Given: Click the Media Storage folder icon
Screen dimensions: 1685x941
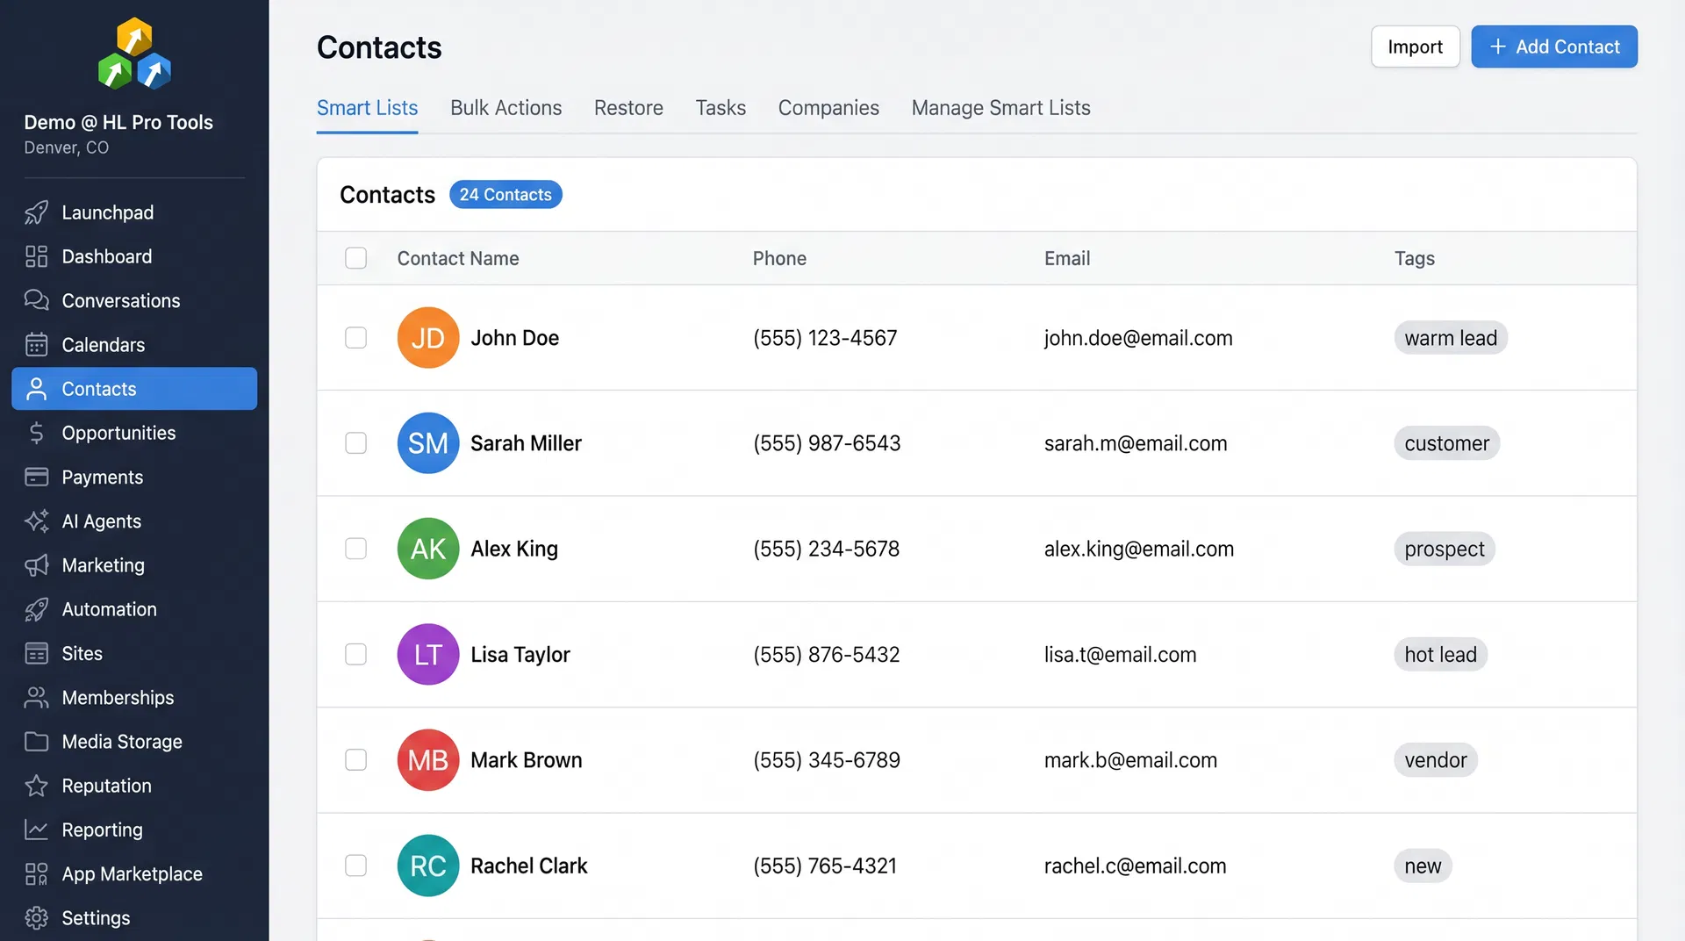Looking at the screenshot, I should point(36,742).
